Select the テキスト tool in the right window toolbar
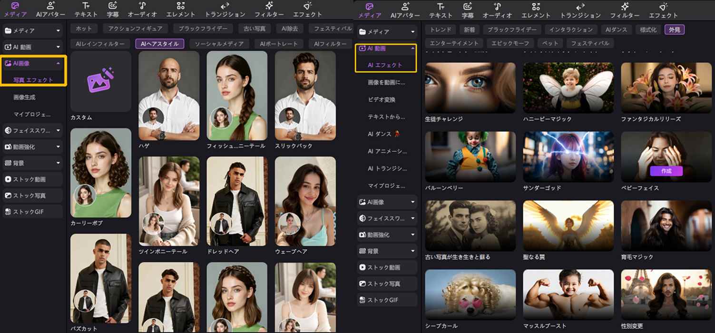The width and height of the screenshot is (715, 333). click(x=441, y=10)
